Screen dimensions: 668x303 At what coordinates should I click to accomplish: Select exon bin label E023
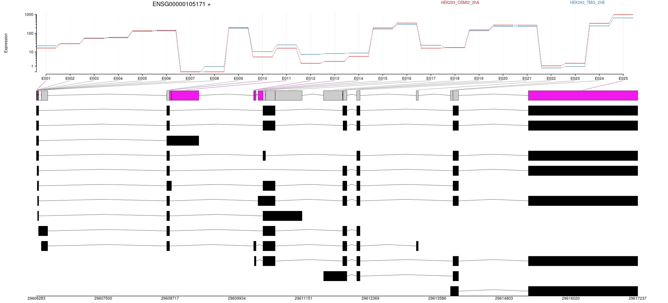(575, 78)
